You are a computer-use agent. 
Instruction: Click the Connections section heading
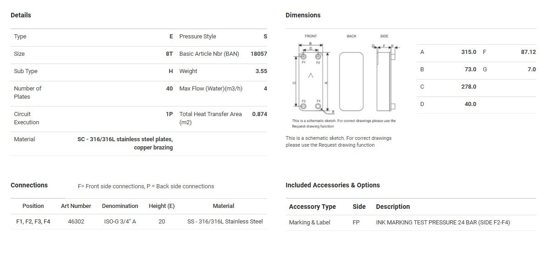(x=29, y=185)
